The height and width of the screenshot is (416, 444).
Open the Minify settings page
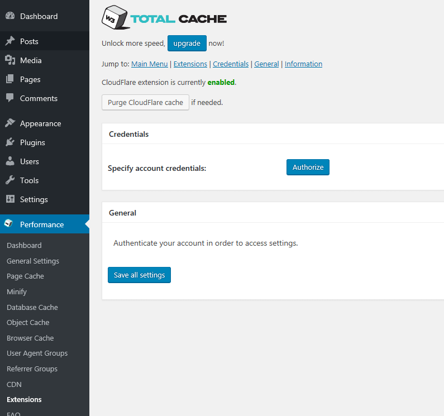[x=17, y=291]
